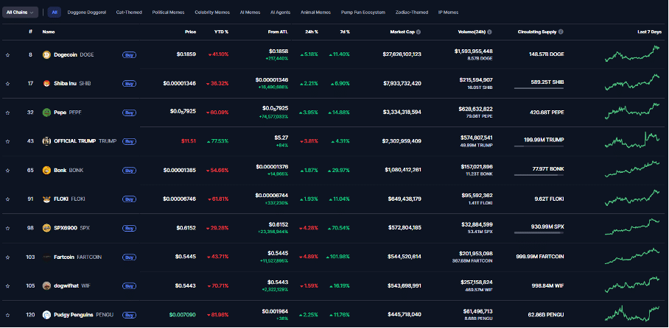
Task: Select the AI Agents category tab
Action: point(280,13)
